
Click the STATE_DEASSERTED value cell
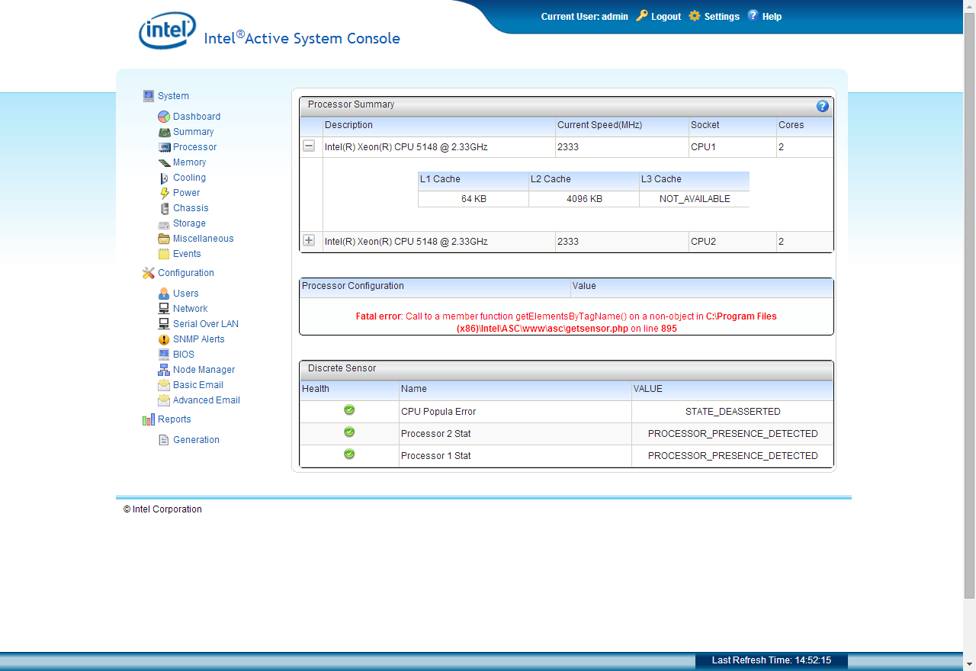(733, 412)
